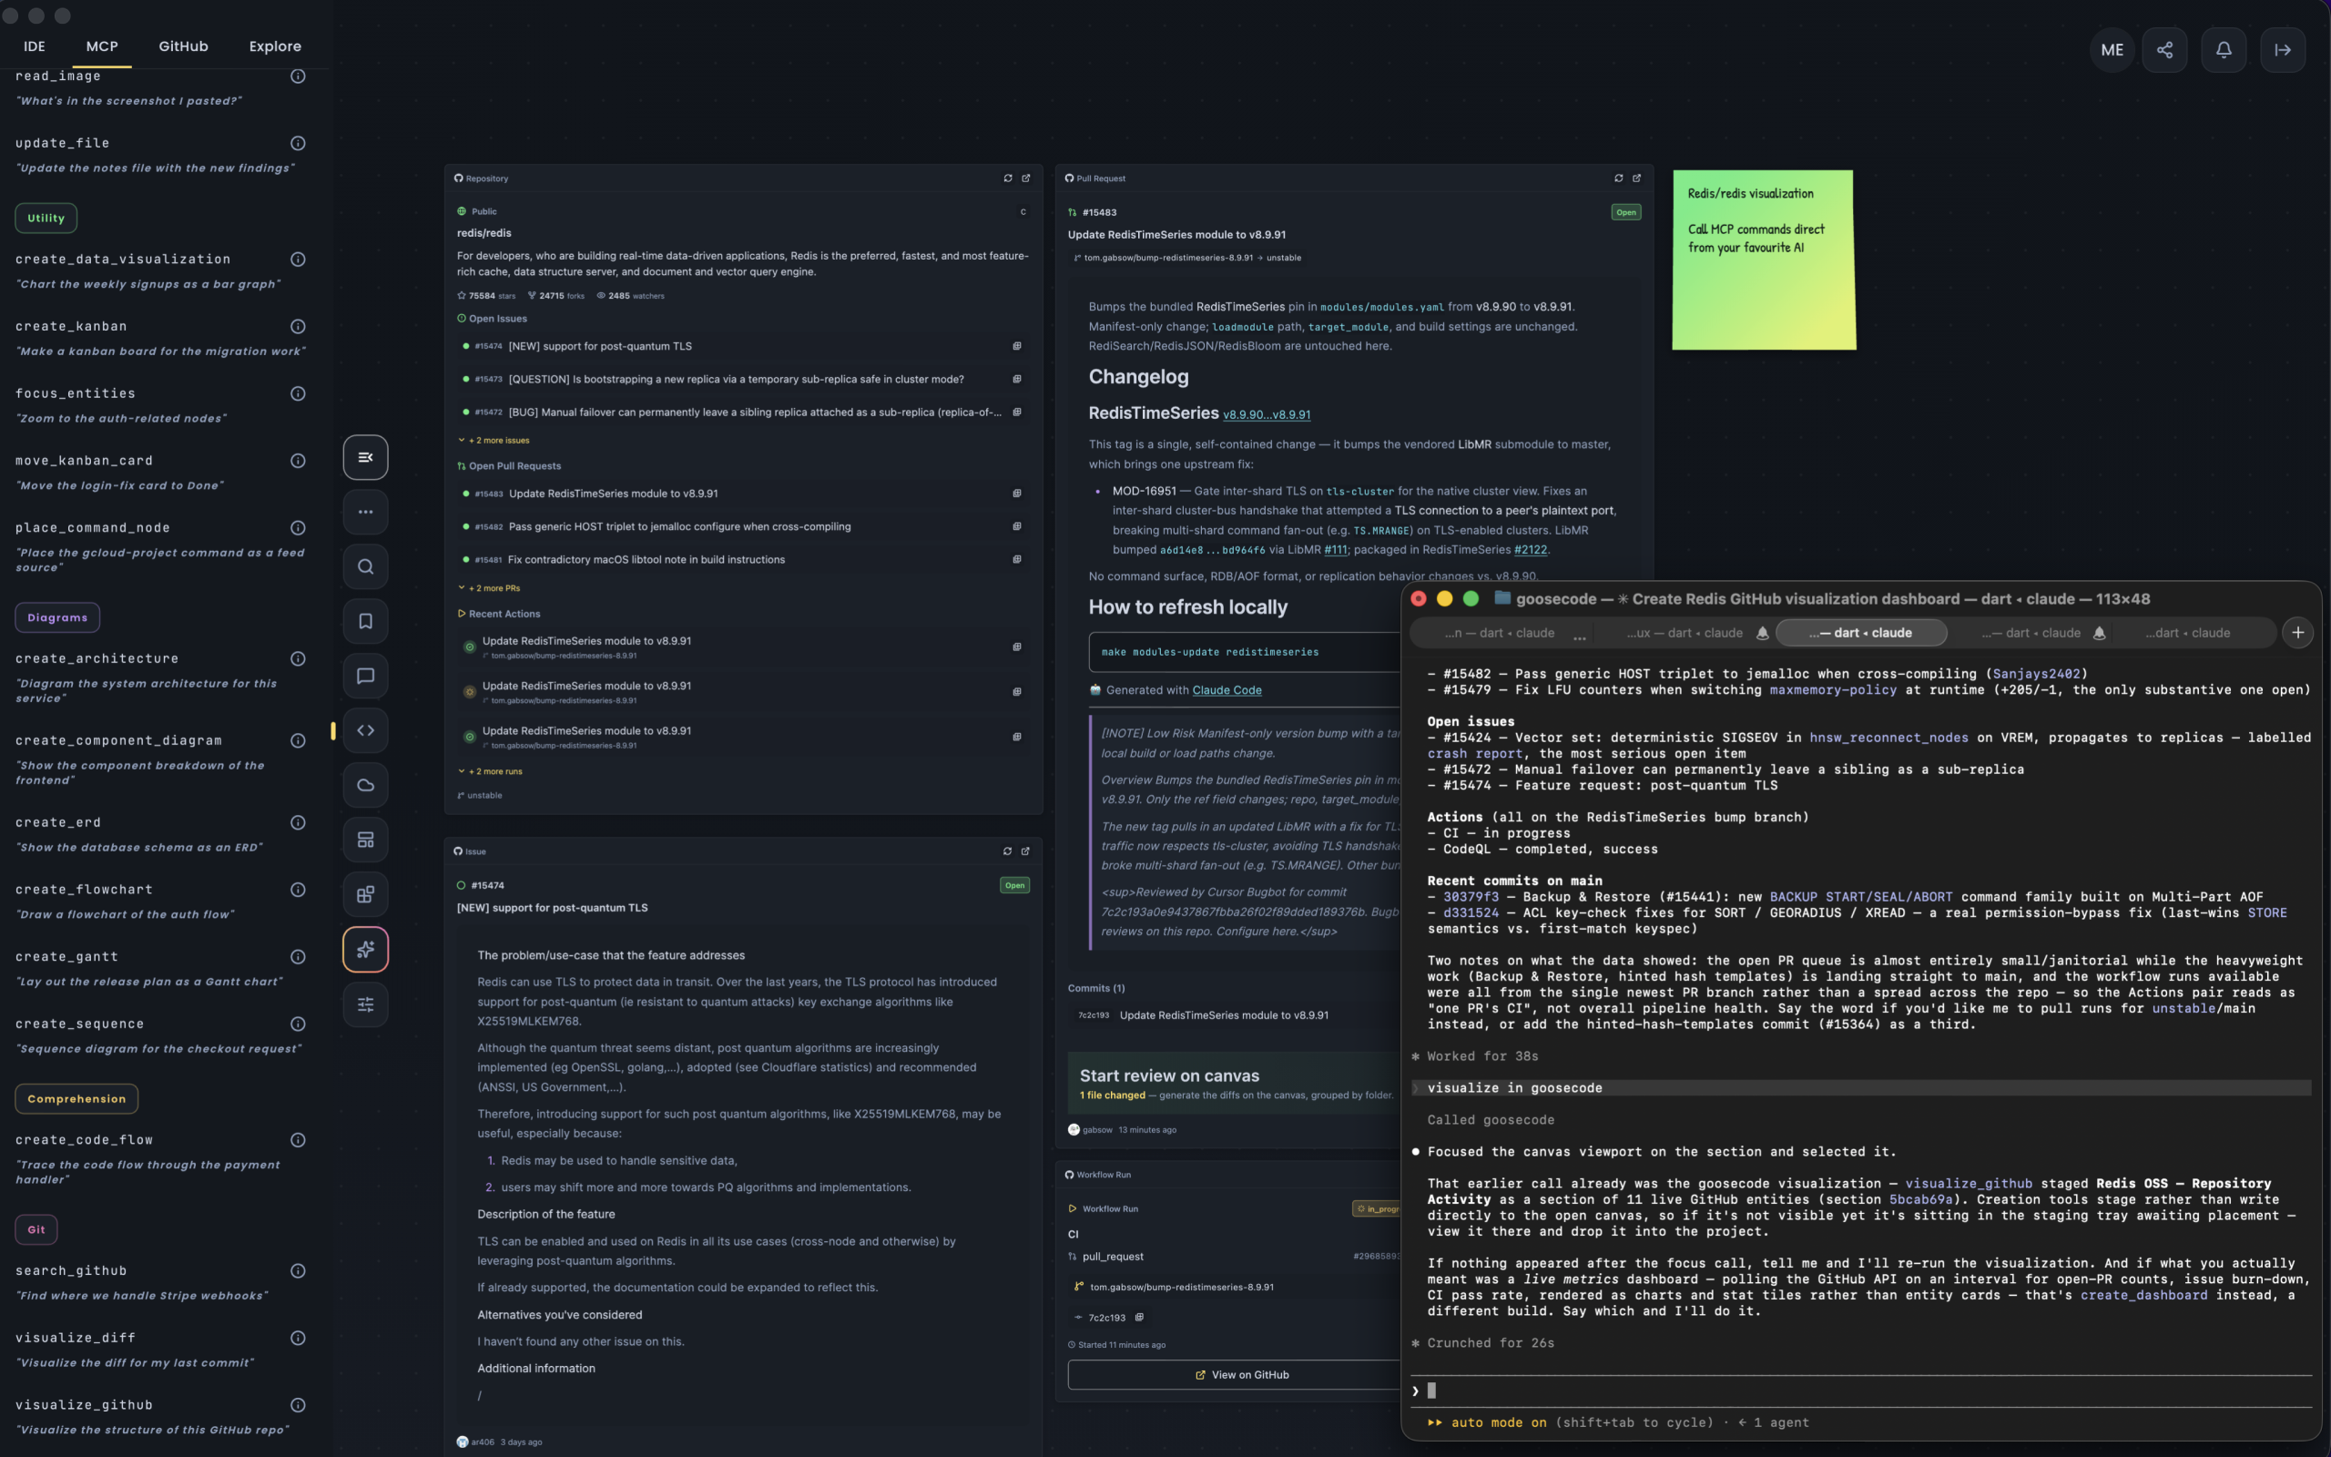Click the logout arrow icon in the top bar
This screenshot has width=2331, height=1457.
pos(2283,50)
